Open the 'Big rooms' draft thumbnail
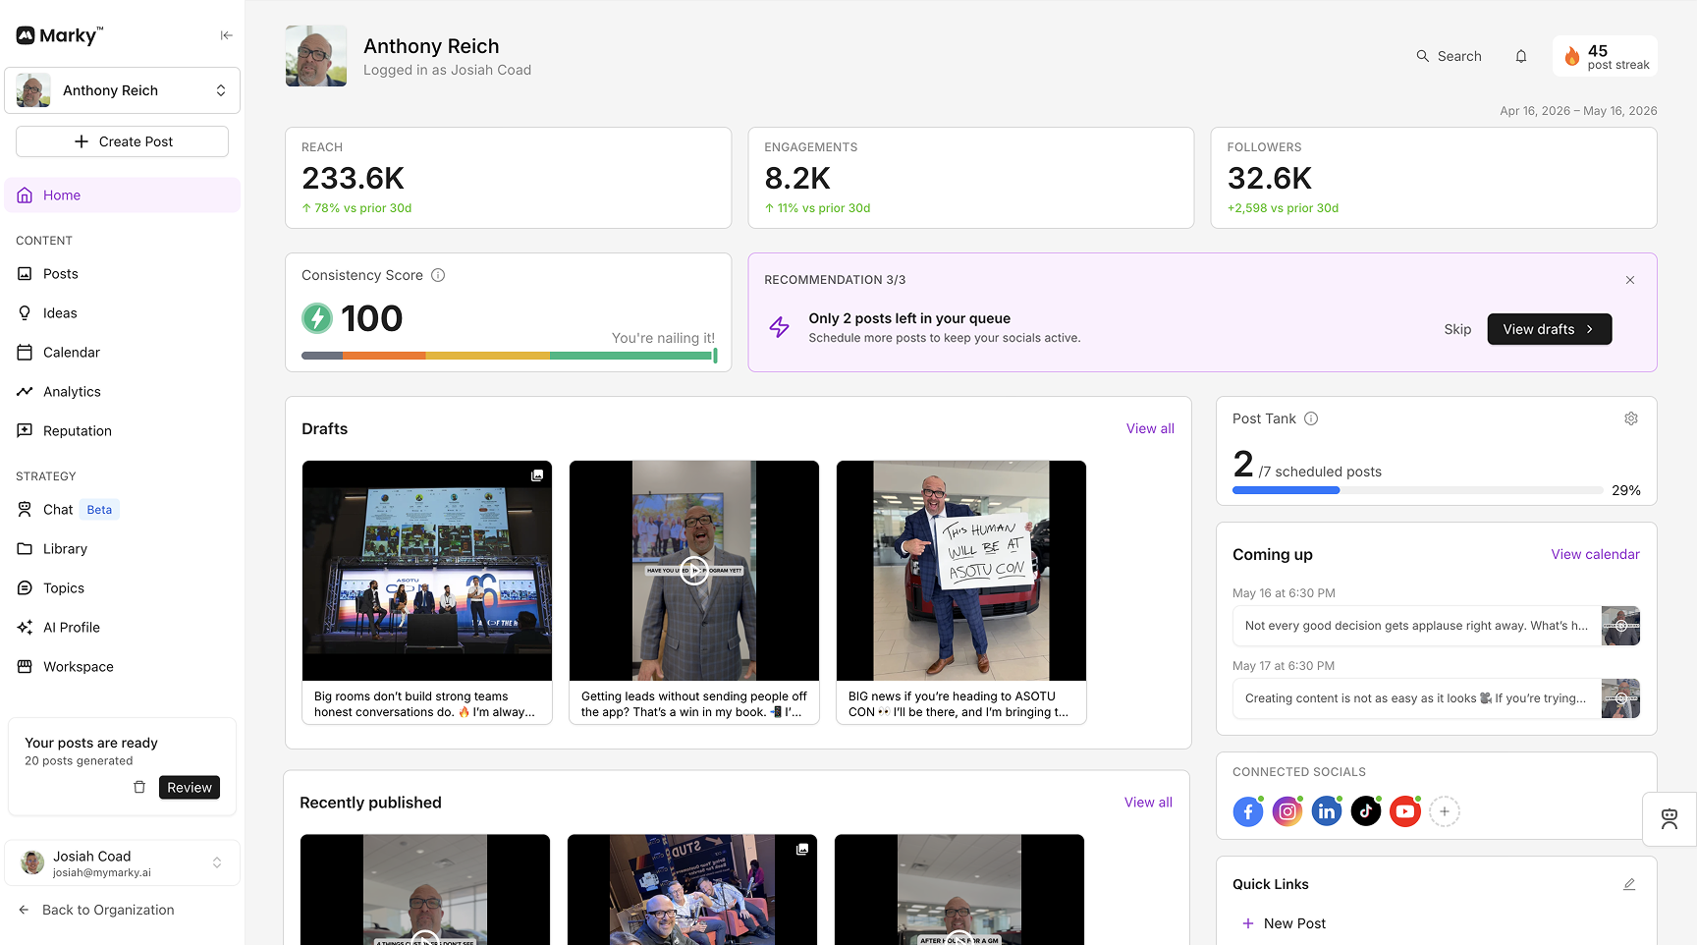The height and width of the screenshot is (945, 1697). click(427, 571)
